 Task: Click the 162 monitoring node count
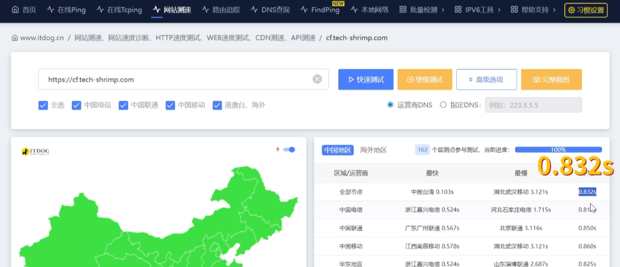click(x=422, y=149)
